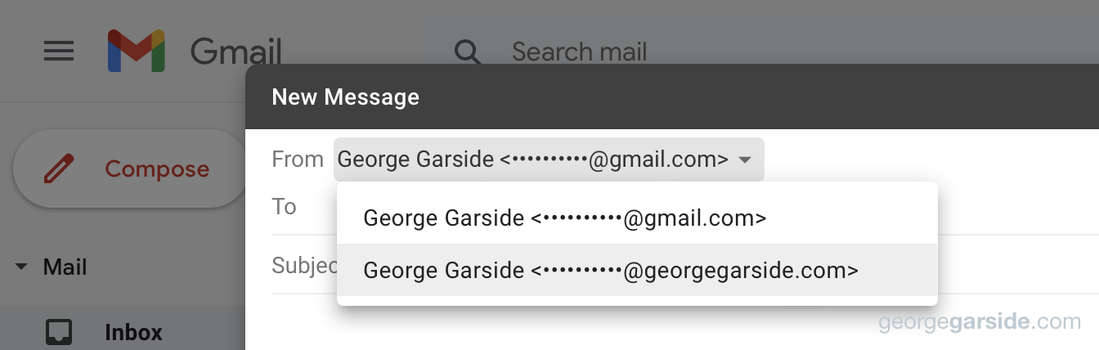Click the Inbox tray icon
Screen dimensions: 1099x350
[x=58, y=333]
